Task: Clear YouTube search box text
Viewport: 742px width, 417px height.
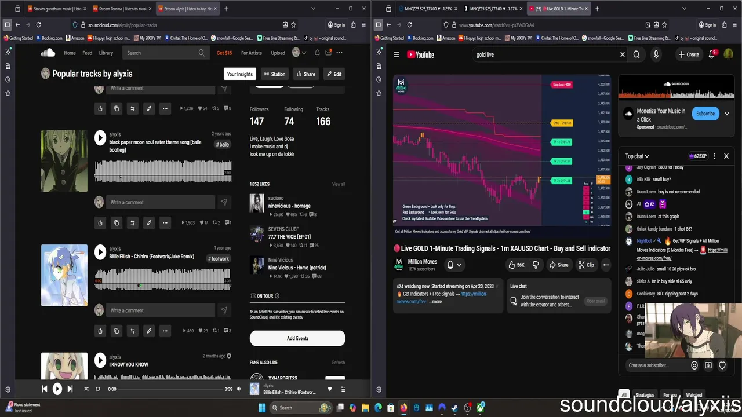Action: 623,54
